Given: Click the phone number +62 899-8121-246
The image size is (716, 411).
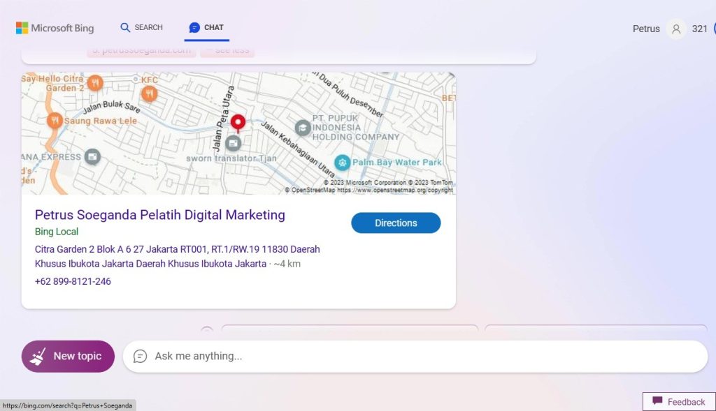Looking at the screenshot, I should click(73, 281).
